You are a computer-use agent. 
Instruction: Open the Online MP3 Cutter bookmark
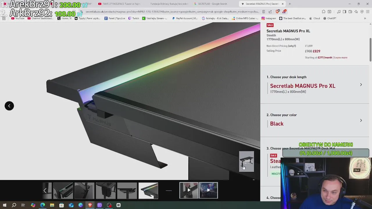tap(245, 18)
